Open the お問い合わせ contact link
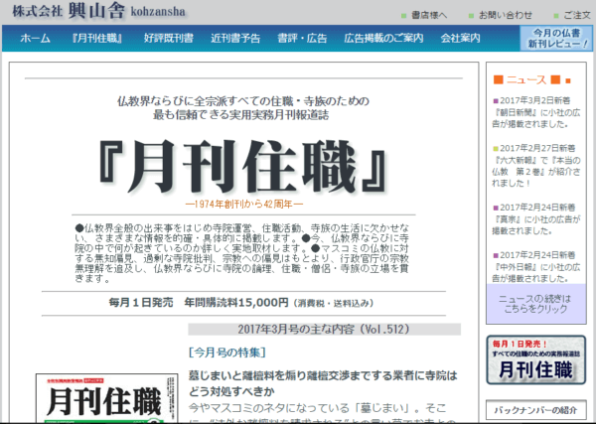The height and width of the screenshot is (424, 596). [506, 15]
